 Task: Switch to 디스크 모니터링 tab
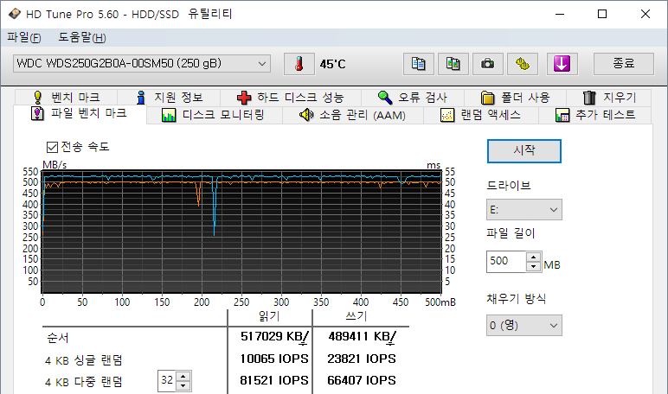pyautogui.click(x=214, y=115)
